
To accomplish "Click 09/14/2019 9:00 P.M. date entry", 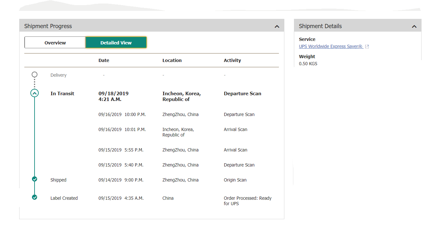I will coord(121,180).
